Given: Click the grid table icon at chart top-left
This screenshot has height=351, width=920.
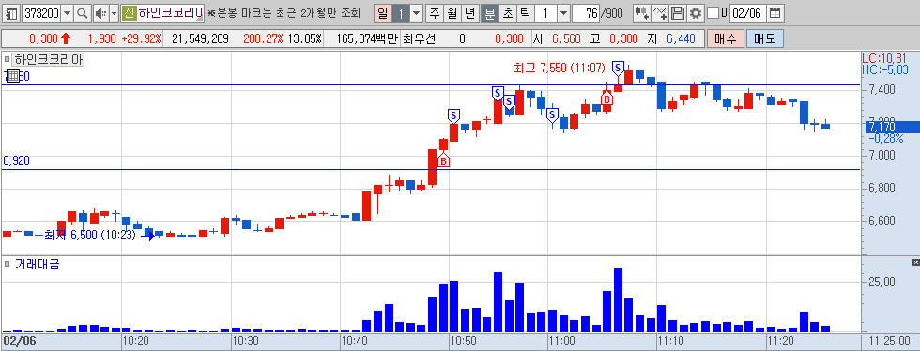Looking at the screenshot, I should 12,76.
